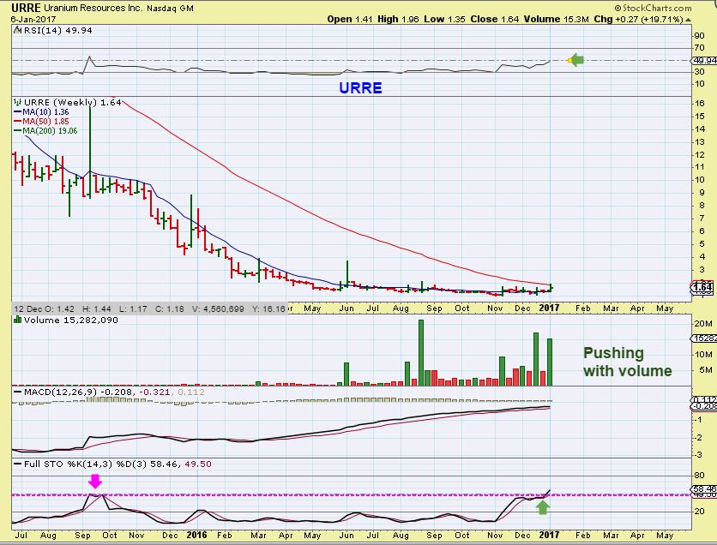Screen dimensions: 717x545
Task: Click the green up triangle after Chg percentage
Action: pos(689,20)
